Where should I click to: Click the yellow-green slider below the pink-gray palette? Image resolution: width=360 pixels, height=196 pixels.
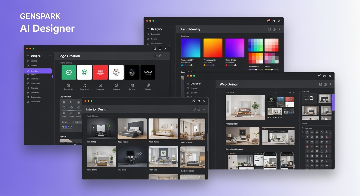271,69
